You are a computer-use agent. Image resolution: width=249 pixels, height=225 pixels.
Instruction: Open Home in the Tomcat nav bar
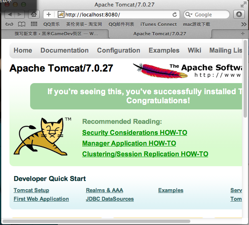pyautogui.click(x=23, y=51)
